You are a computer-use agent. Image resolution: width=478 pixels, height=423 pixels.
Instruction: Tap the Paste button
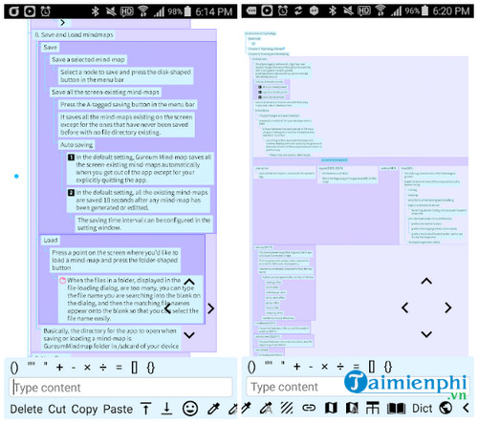pos(118,409)
